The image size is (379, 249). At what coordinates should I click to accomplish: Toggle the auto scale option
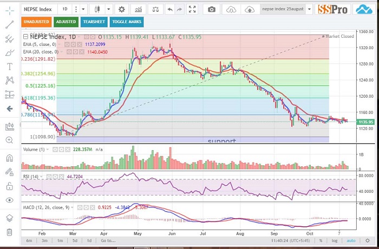[x=351, y=240]
